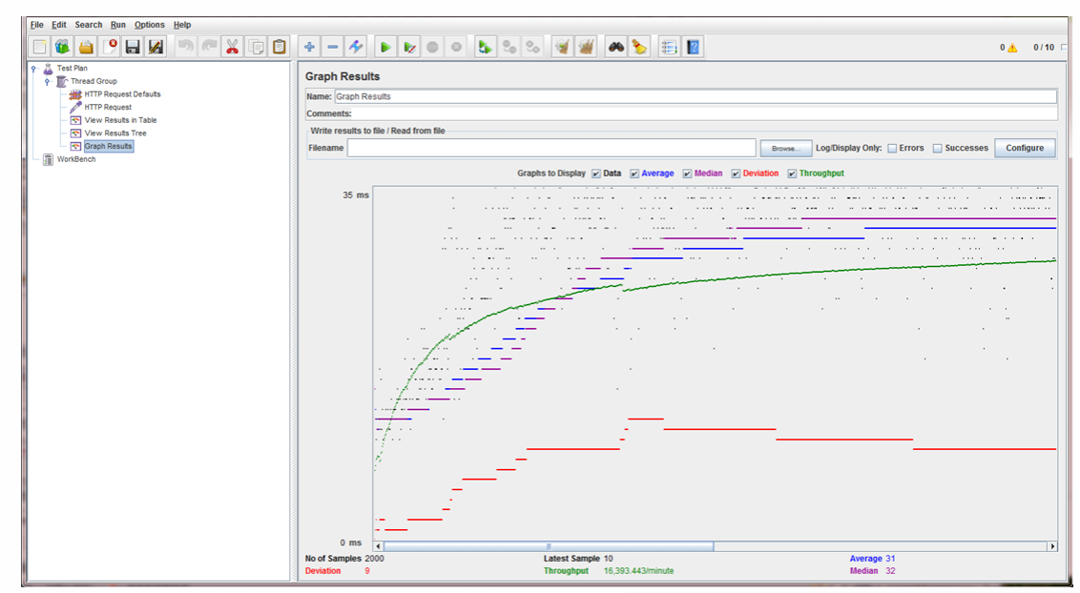Open the File menu
This screenshot has width=1080, height=593.
point(36,25)
